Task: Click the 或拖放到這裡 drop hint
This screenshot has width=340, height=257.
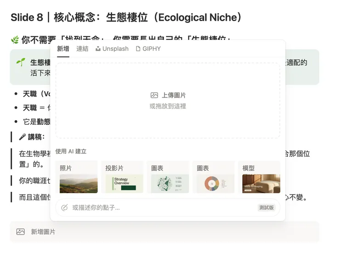Action: pos(168,106)
